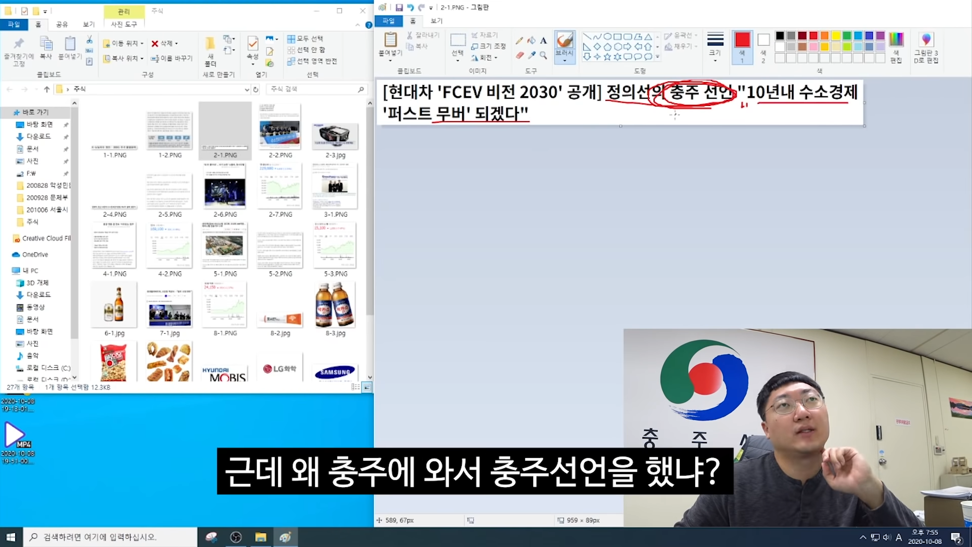Click the scissors Cut icon in Explorer
The image size is (972, 547).
89,40
